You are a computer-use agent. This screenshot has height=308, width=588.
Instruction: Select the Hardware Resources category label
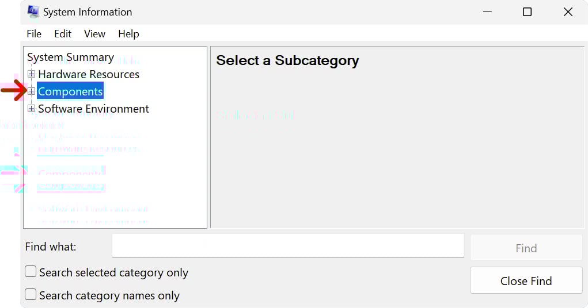tap(89, 74)
